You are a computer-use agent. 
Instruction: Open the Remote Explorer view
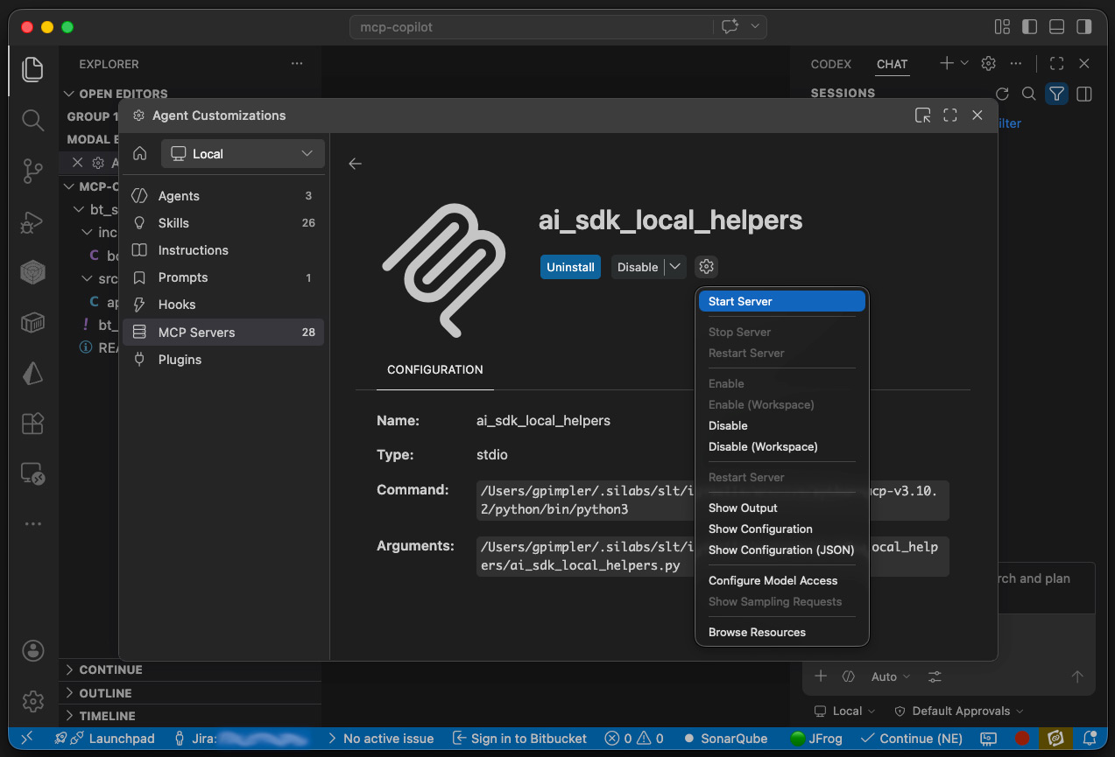point(32,473)
